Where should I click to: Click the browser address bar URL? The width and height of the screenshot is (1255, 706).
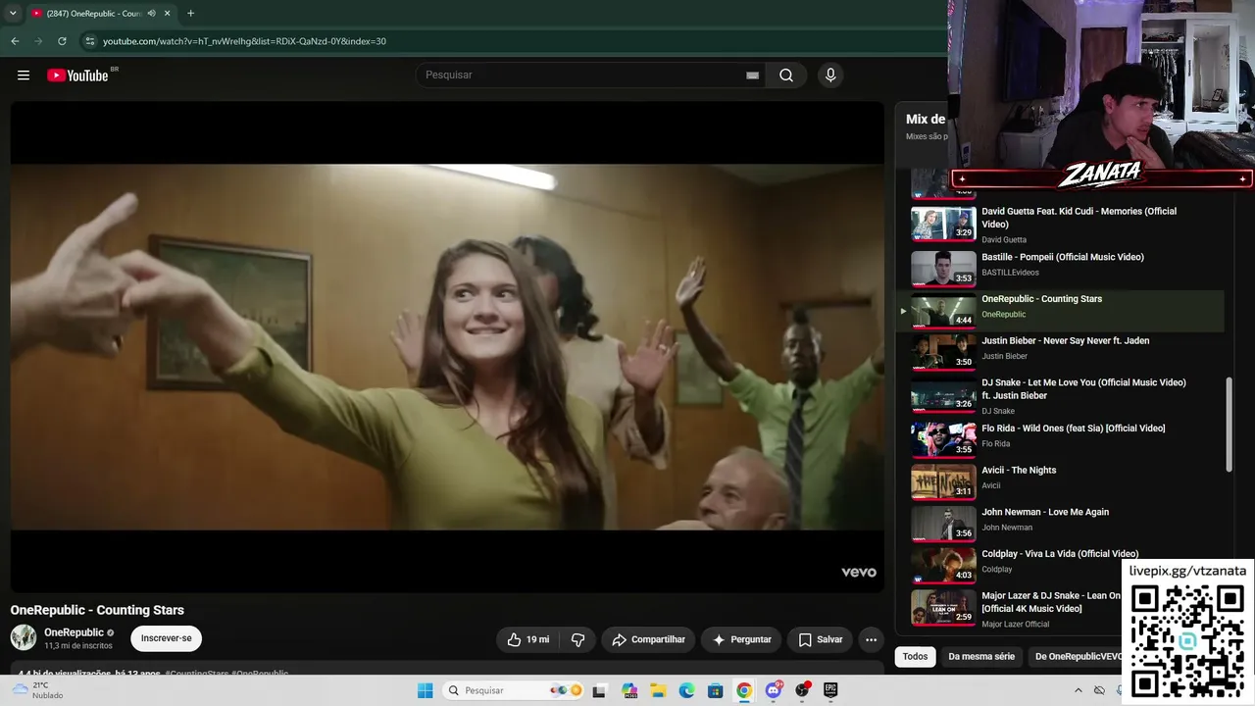pos(244,41)
